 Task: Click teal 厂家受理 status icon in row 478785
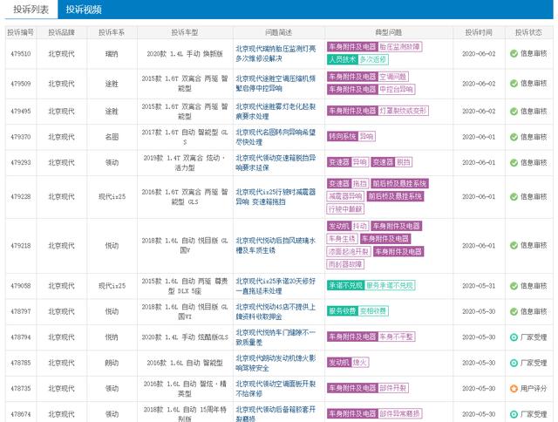(514, 363)
